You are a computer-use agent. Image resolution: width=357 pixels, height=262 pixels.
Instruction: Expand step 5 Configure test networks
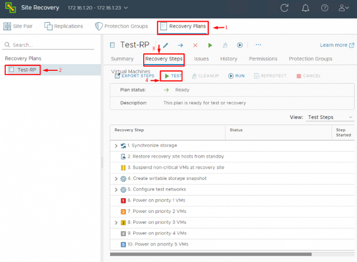tap(116, 190)
